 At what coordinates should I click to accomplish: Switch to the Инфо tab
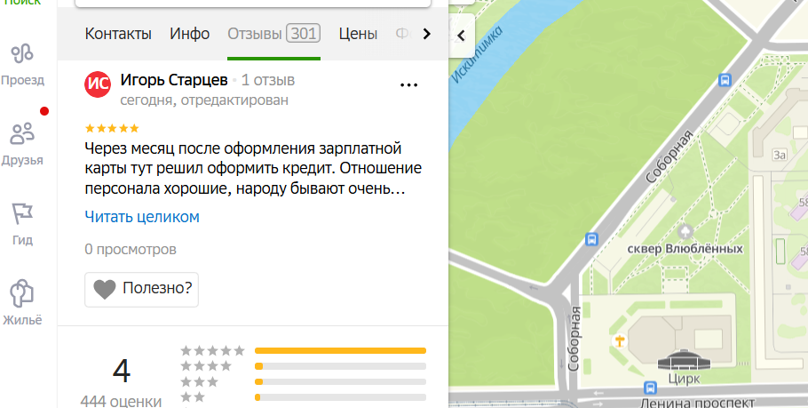[190, 34]
